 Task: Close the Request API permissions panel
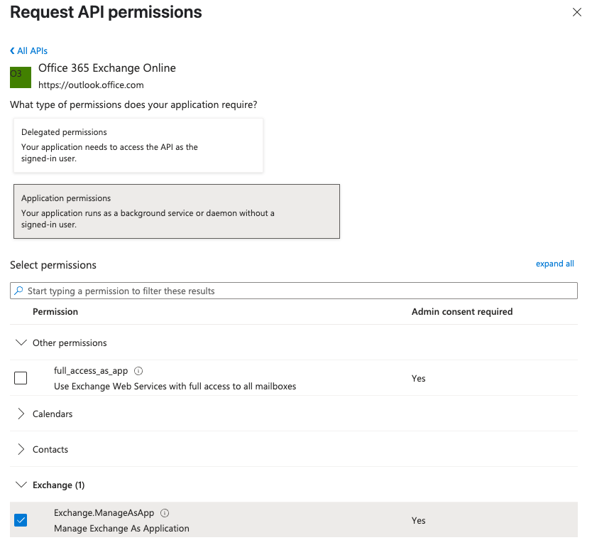tap(577, 12)
